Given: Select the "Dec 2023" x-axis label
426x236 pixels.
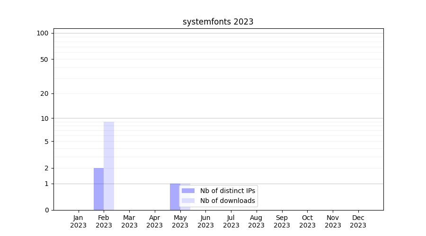Looking at the screenshot, I should tap(358, 221).
